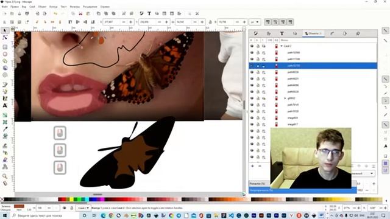Toggle eye on the group row with arrow
Screen dimensions: 390x219
(252, 99)
